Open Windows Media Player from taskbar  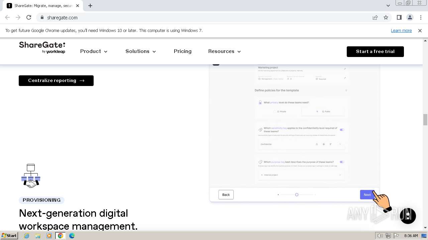(x=49, y=236)
